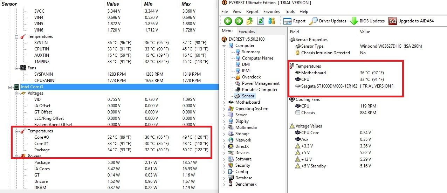The image size is (447, 193).
Task: Select EVEREST v5.50.2100 root tree node
Action: click(x=243, y=39)
